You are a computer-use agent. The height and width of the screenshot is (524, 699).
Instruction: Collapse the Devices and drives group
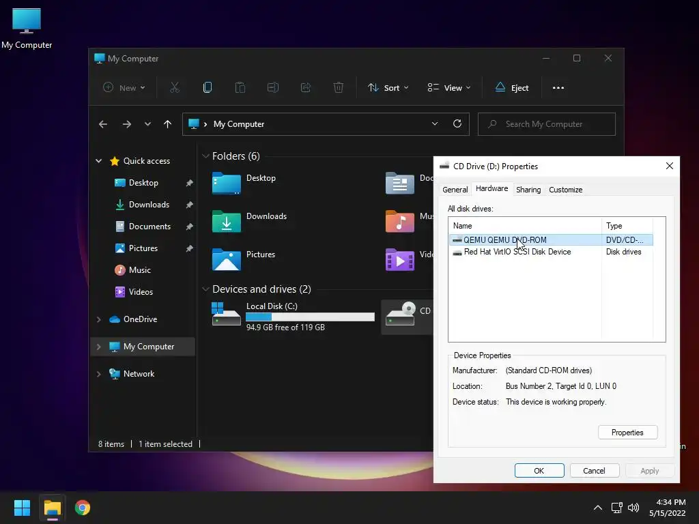point(205,289)
